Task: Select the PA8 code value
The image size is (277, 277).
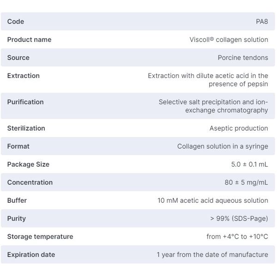Action: (262, 22)
